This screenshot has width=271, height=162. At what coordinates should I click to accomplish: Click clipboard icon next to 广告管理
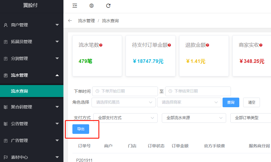click(x=6, y=141)
